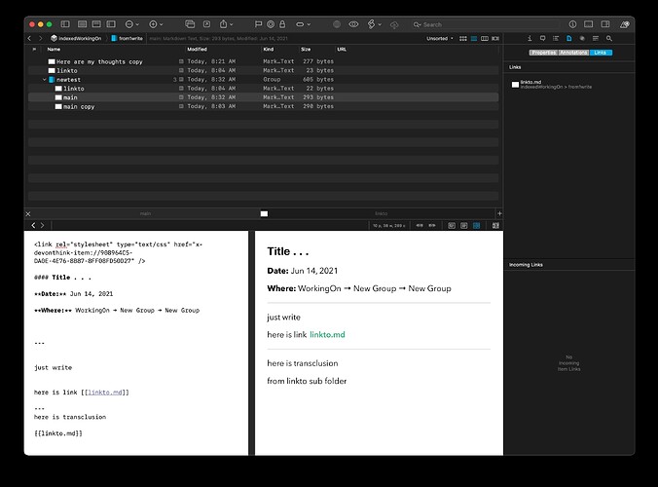This screenshot has width=658, height=487.
Task: Switch to the second preview layout icon
Action: click(96, 24)
